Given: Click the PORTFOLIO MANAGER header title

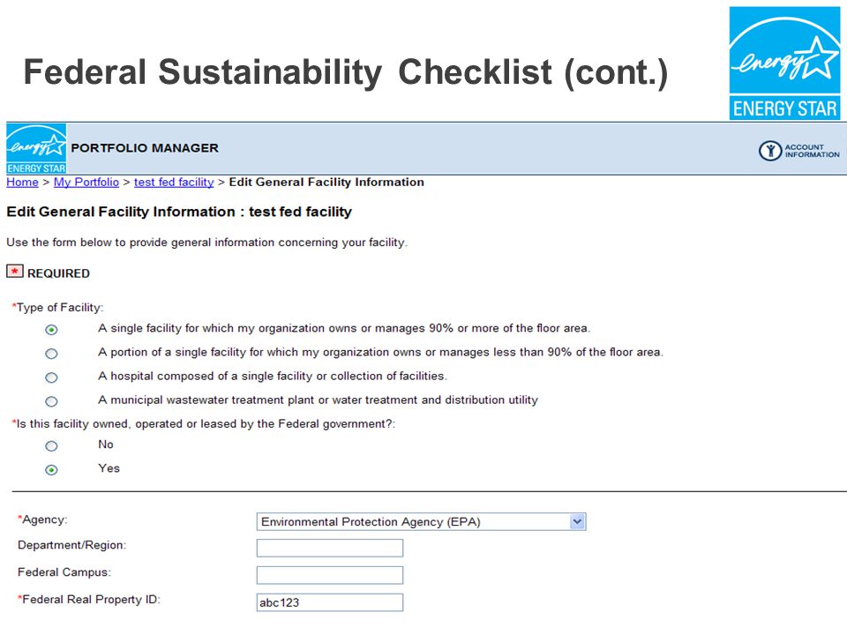Looking at the screenshot, I should (x=145, y=148).
